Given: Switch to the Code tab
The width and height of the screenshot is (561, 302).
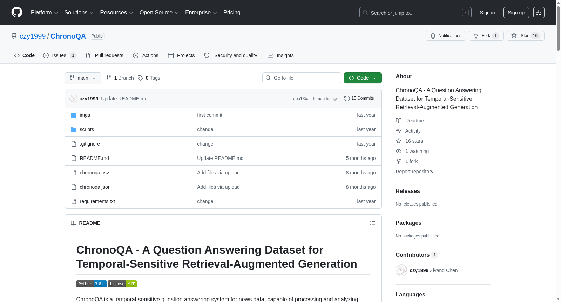Looking at the screenshot, I should (x=25, y=55).
